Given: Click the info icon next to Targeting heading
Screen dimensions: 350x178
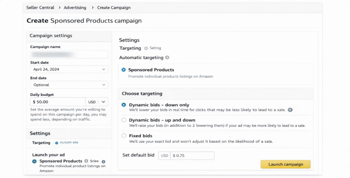Looking at the screenshot, I should (x=146, y=48).
